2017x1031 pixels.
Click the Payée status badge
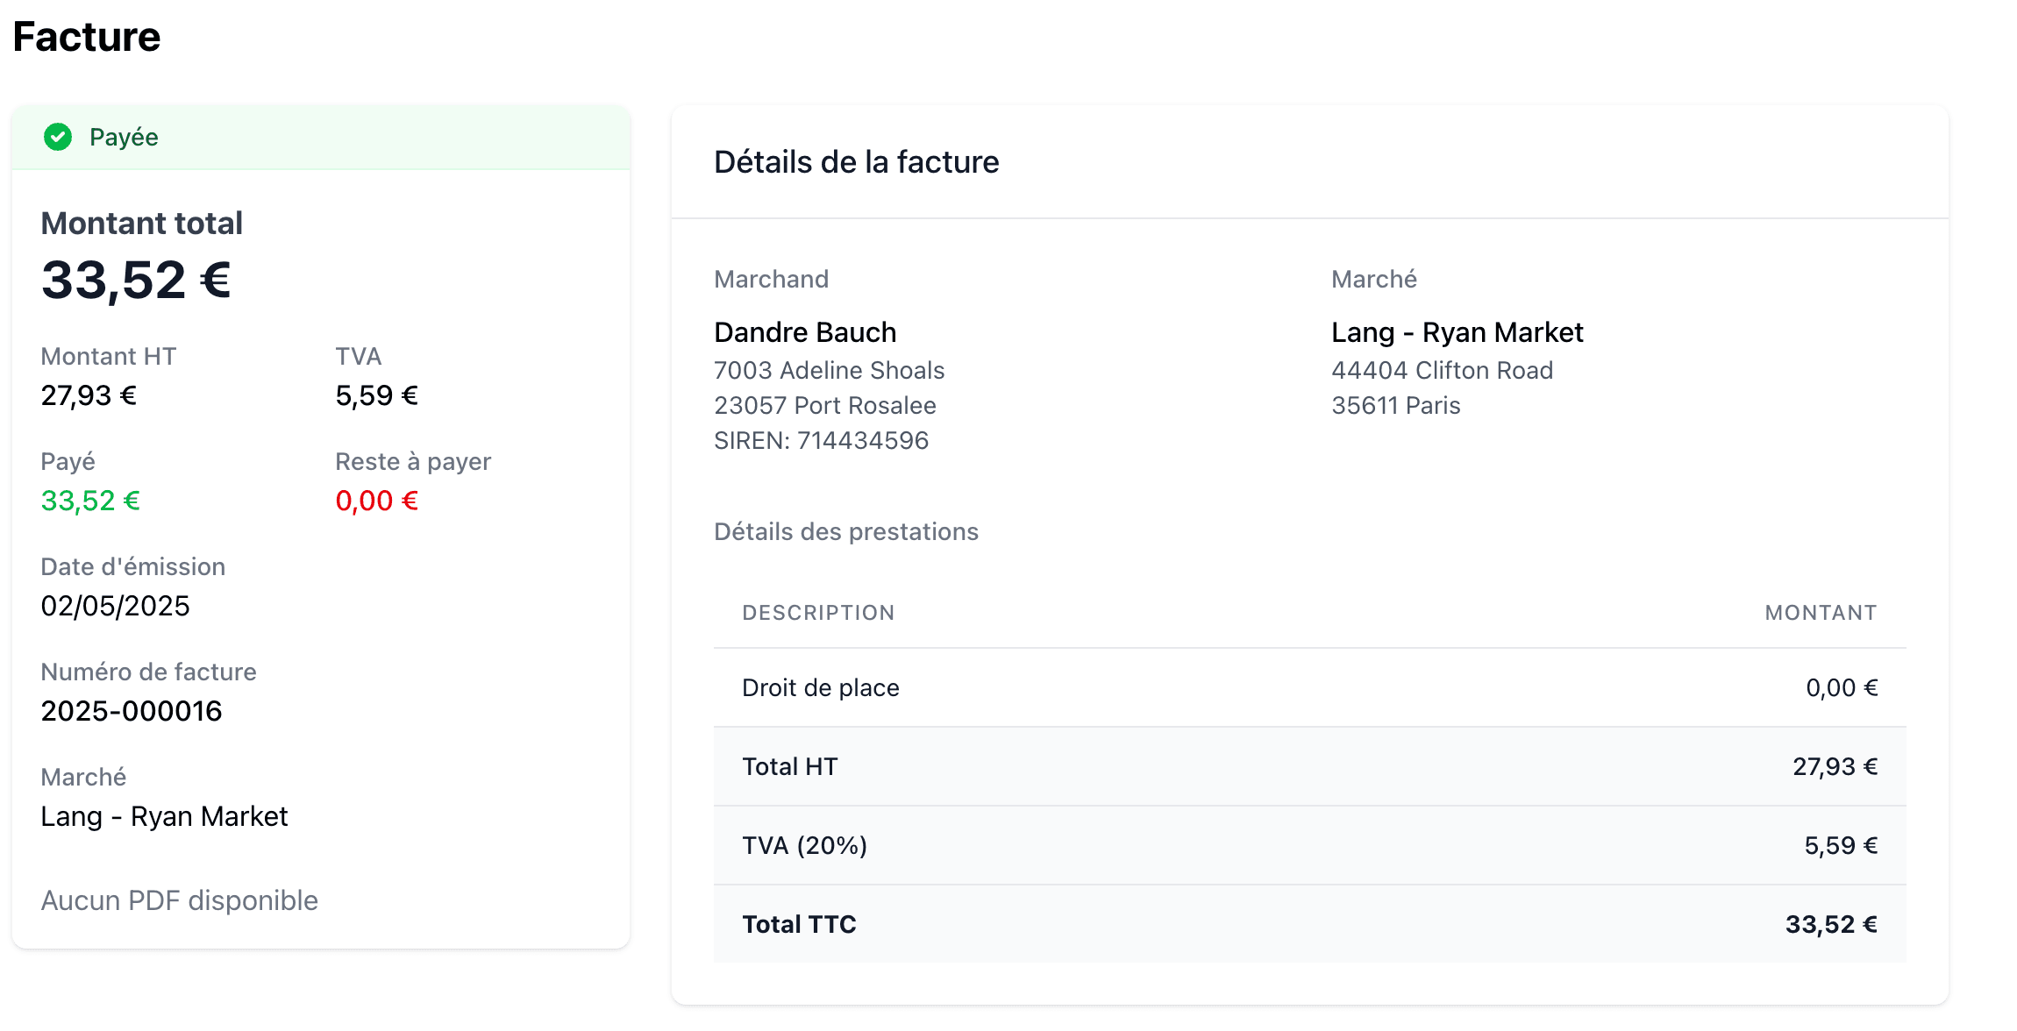click(x=124, y=137)
